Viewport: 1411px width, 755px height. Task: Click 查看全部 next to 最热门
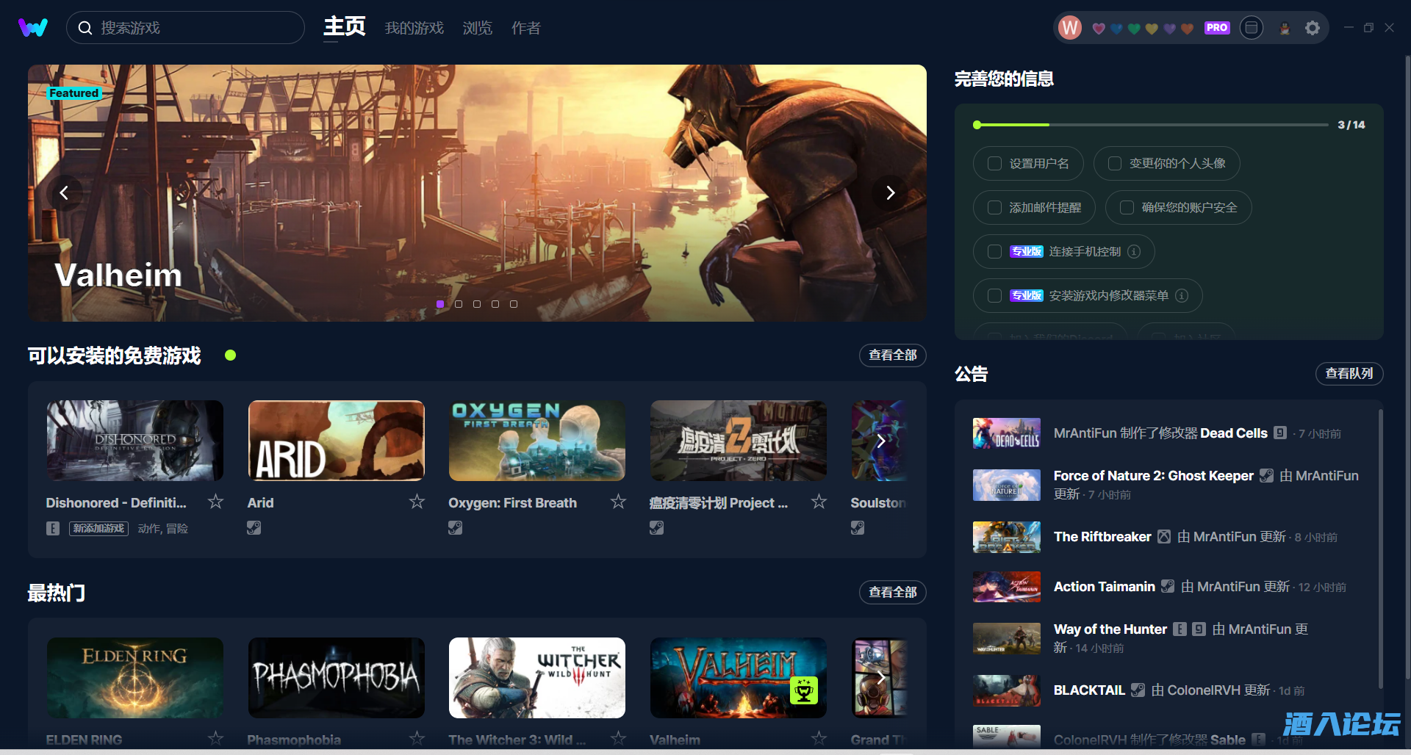tap(892, 592)
